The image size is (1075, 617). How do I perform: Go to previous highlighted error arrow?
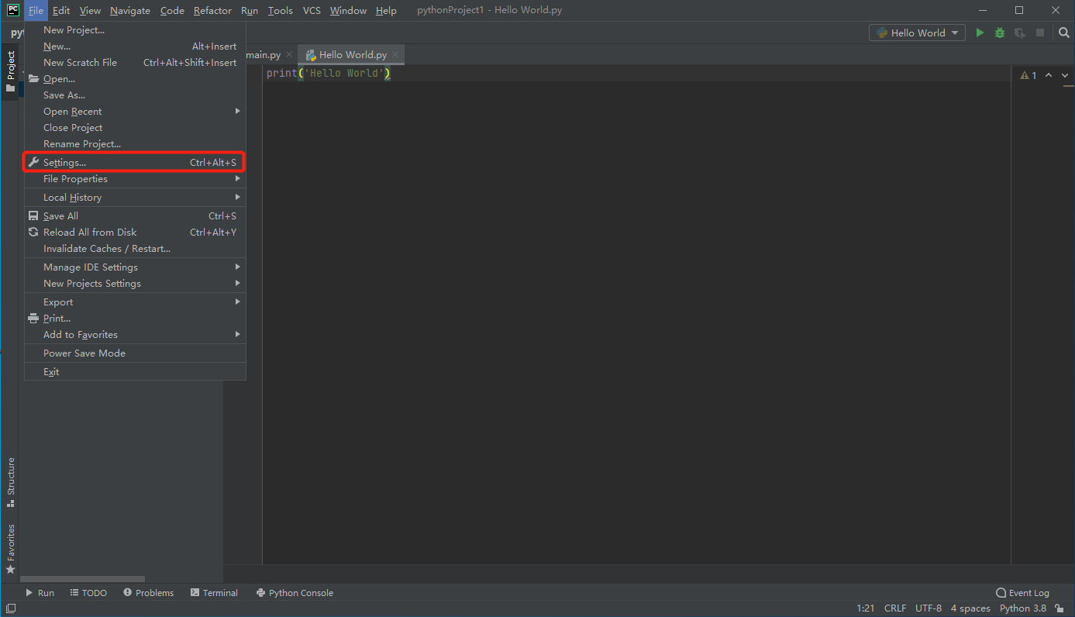(1049, 75)
